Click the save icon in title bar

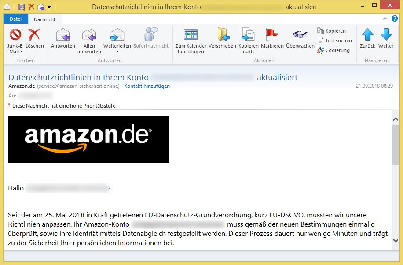(22, 7)
